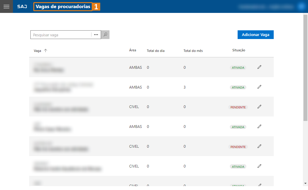Viewport: 308px width, 190px height.
Task: Click the Área column header
Action: 133,50
